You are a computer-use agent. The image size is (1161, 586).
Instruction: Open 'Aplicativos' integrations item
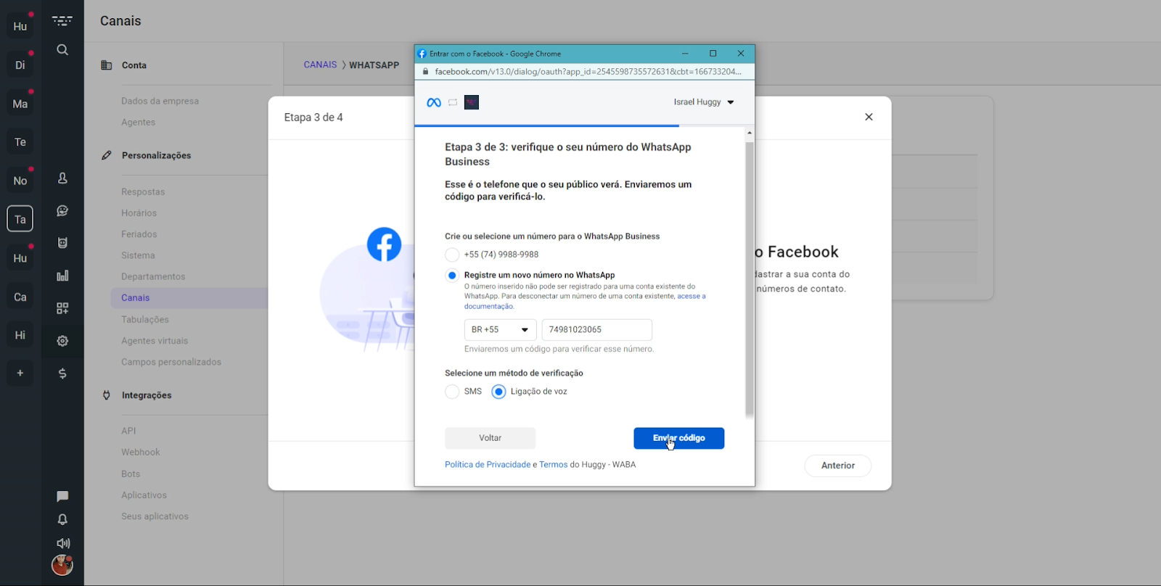point(144,495)
